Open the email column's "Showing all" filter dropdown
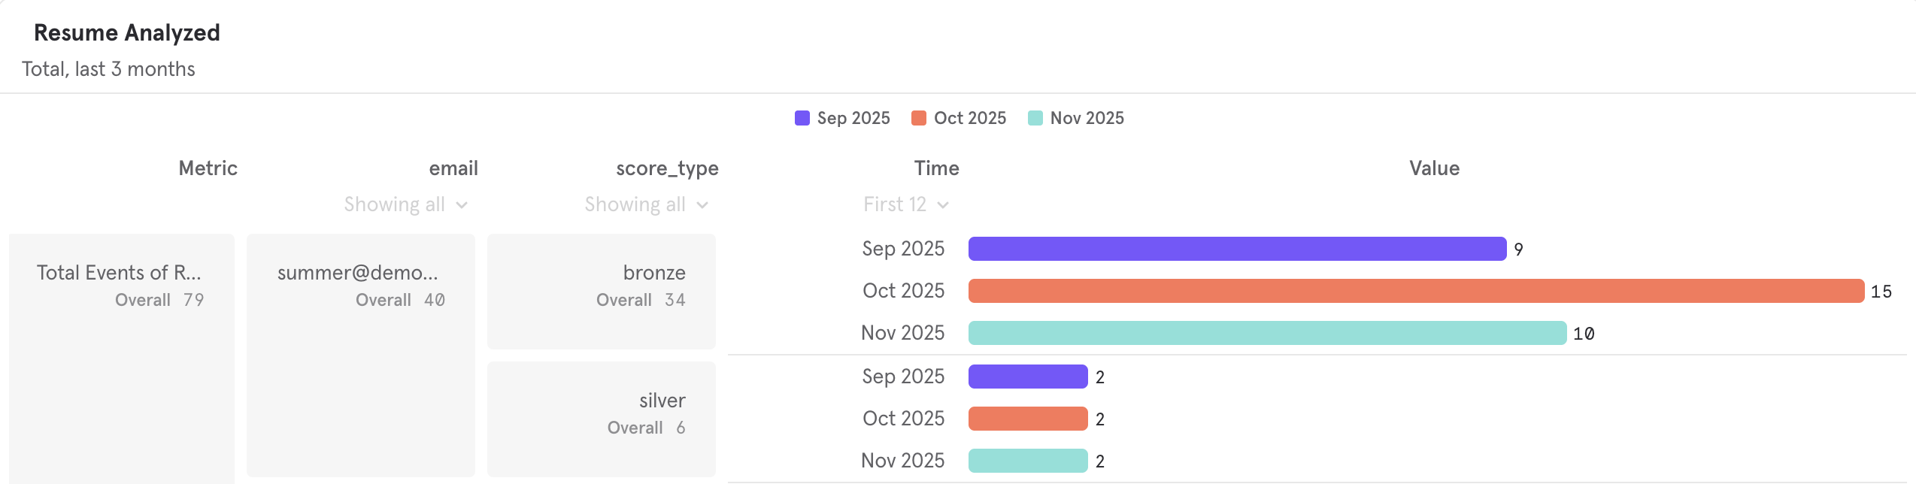The width and height of the screenshot is (1916, 484). [405, 204]
